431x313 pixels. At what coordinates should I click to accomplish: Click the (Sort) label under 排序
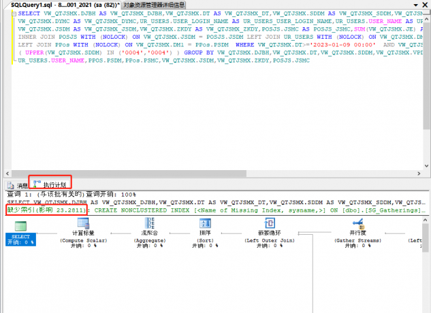pyautogui.click(x=205, y=240)
